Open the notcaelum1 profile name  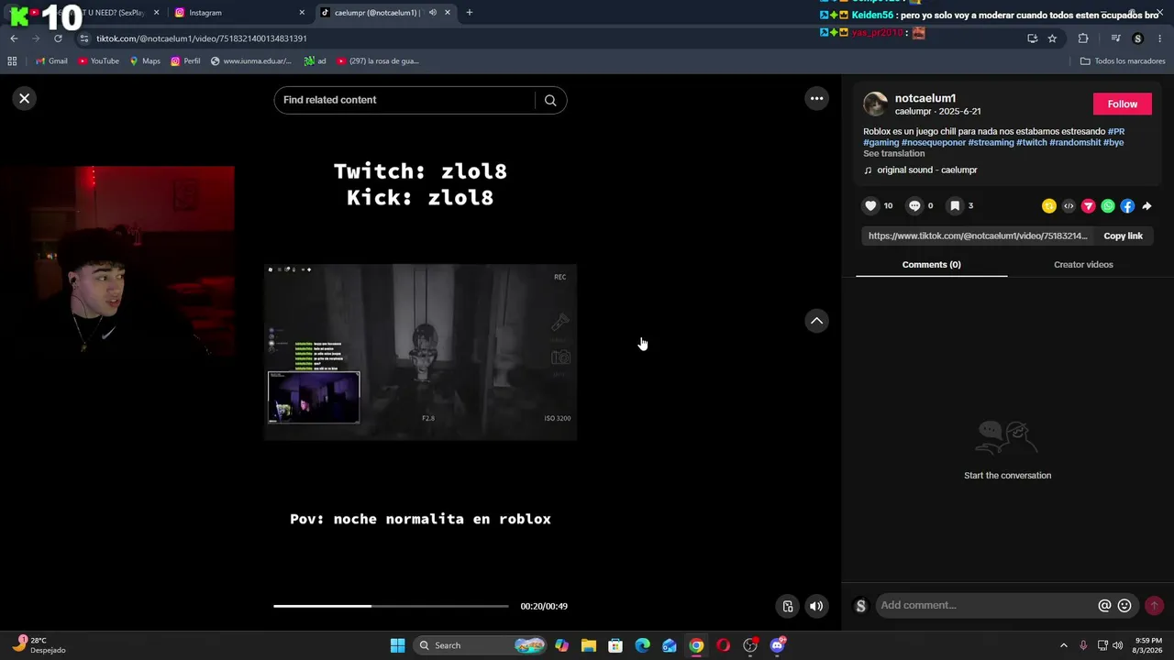[x=925, y=98]
